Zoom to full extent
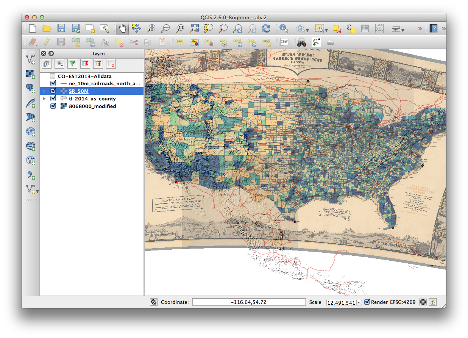This screenshot has height=338, width=468. pos(195,28)
